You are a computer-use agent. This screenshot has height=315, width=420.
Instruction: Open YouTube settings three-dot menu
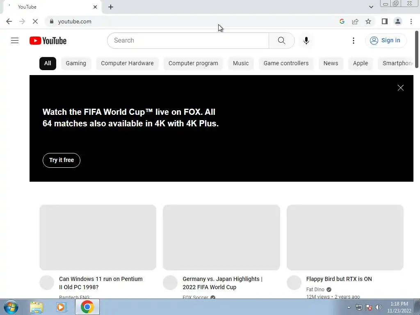tap(353, 41)
